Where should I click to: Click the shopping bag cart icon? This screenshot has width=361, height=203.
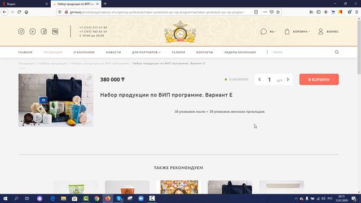287,32
